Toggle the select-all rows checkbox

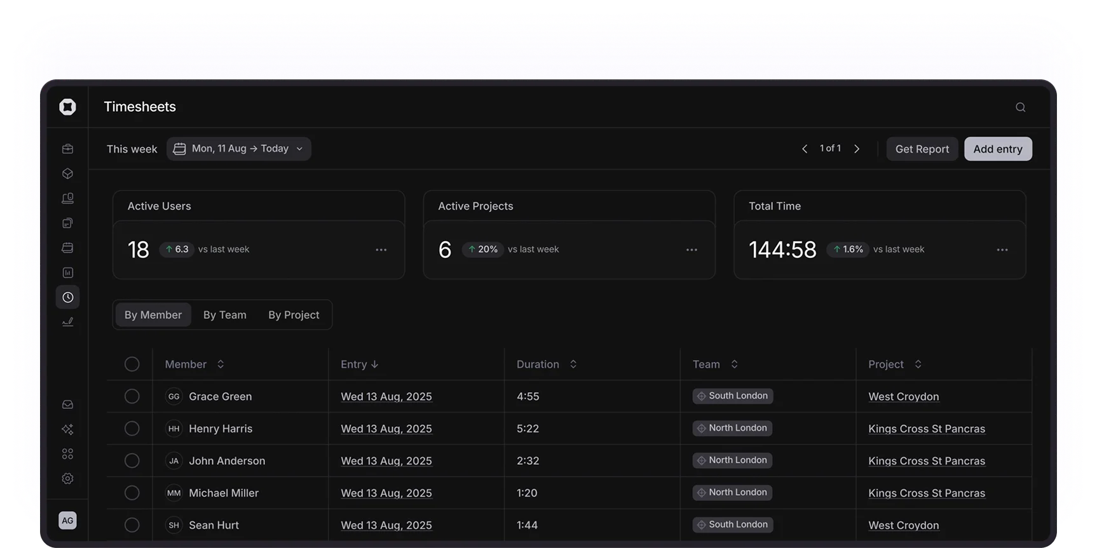point(132,364)
